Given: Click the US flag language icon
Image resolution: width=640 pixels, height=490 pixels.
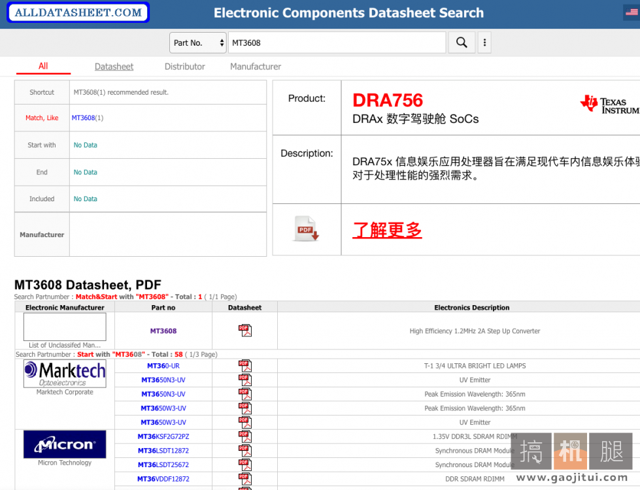Looking at the screenshot, I should pyautogui.click(x=632, y=12).
